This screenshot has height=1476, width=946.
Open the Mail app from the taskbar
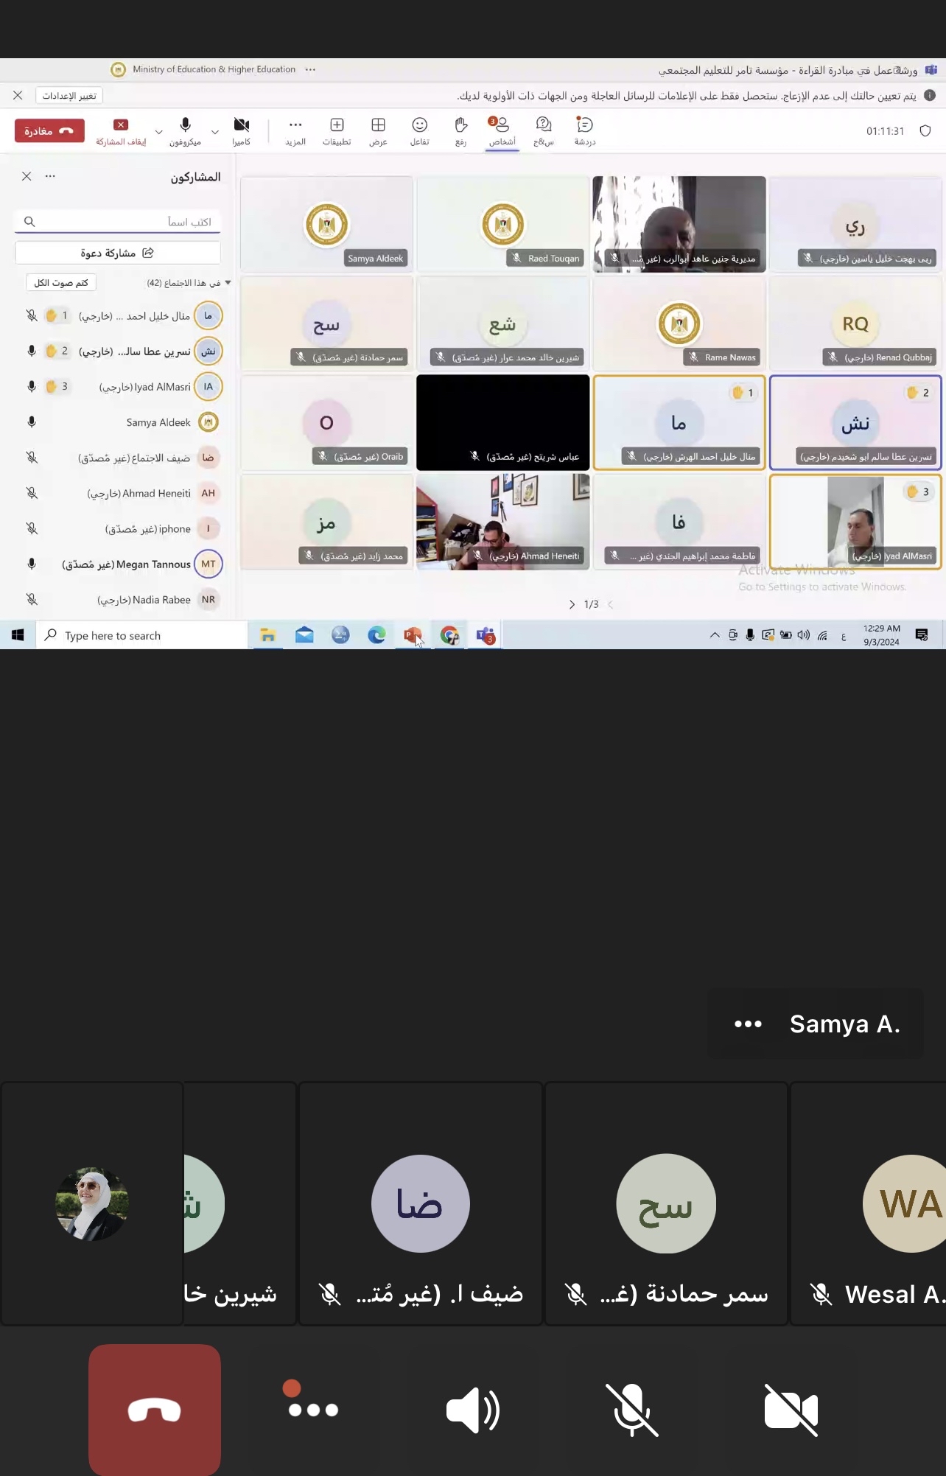click(304, 635)
